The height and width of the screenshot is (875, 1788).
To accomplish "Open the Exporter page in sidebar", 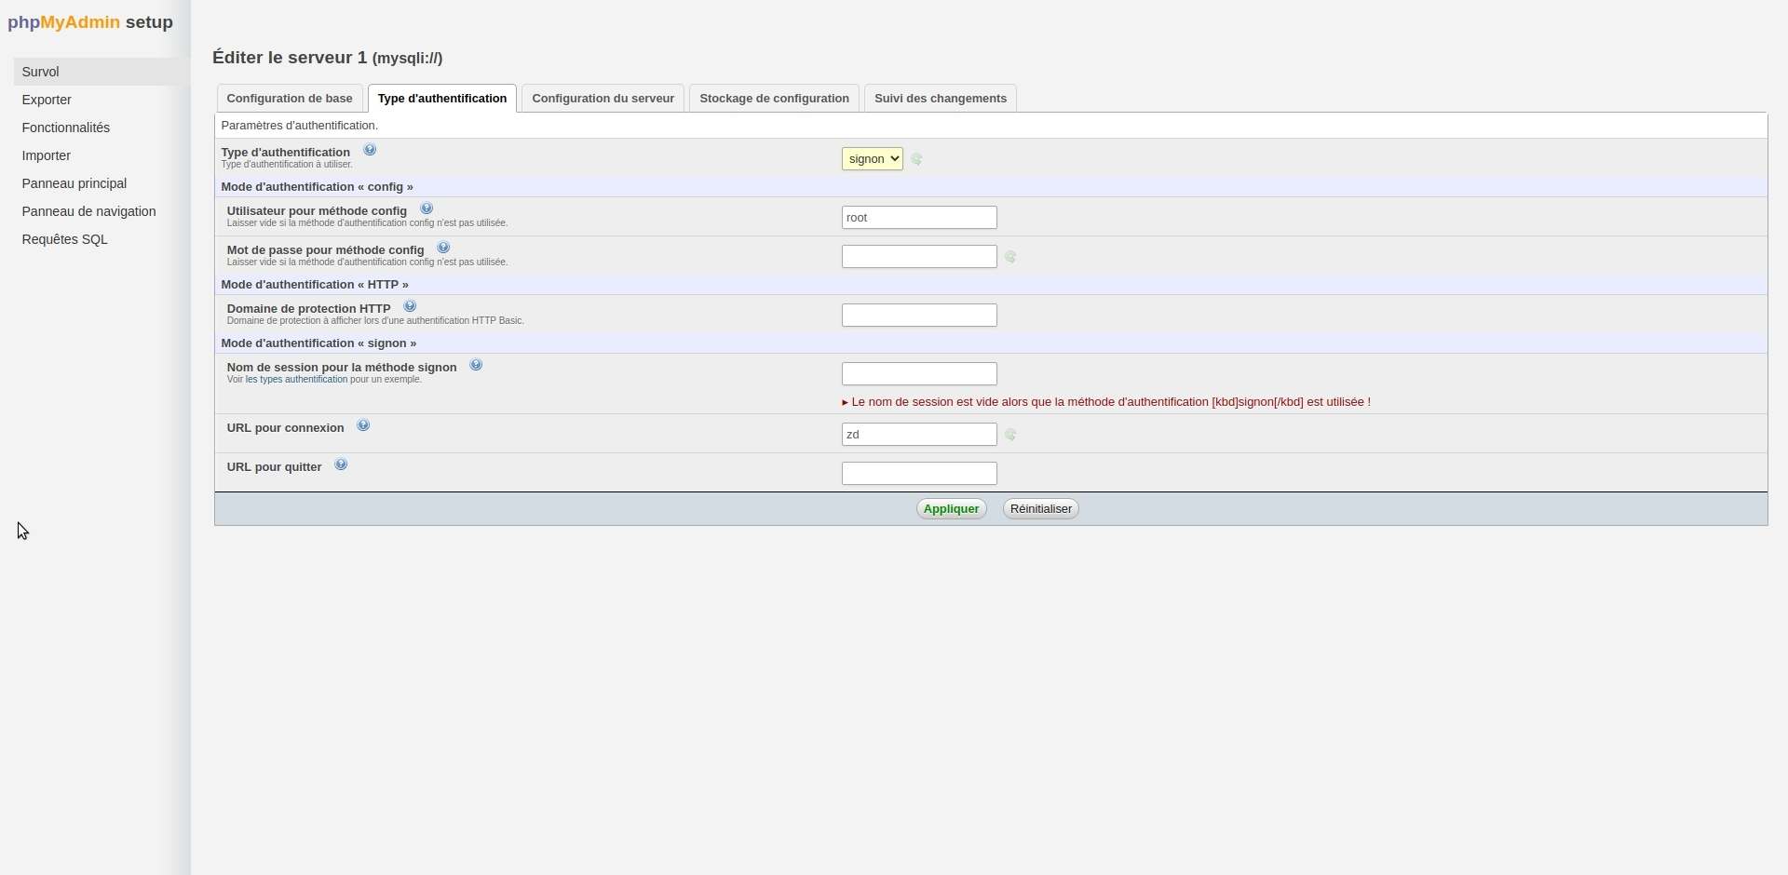I will coord(47,99).
